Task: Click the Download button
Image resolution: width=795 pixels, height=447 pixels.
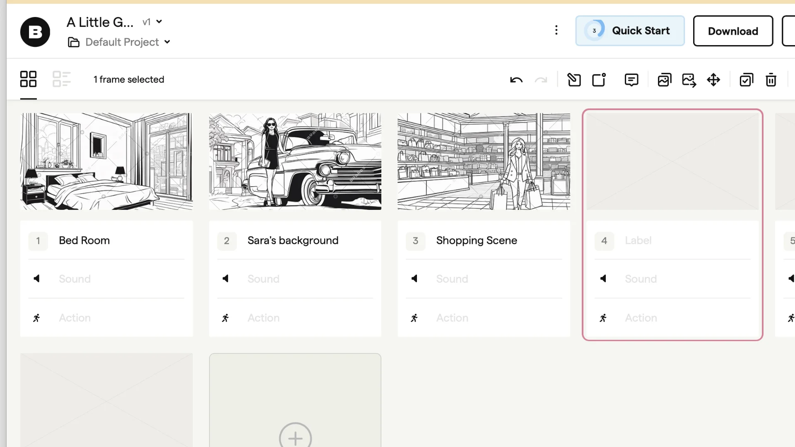Action: point(732,31)
